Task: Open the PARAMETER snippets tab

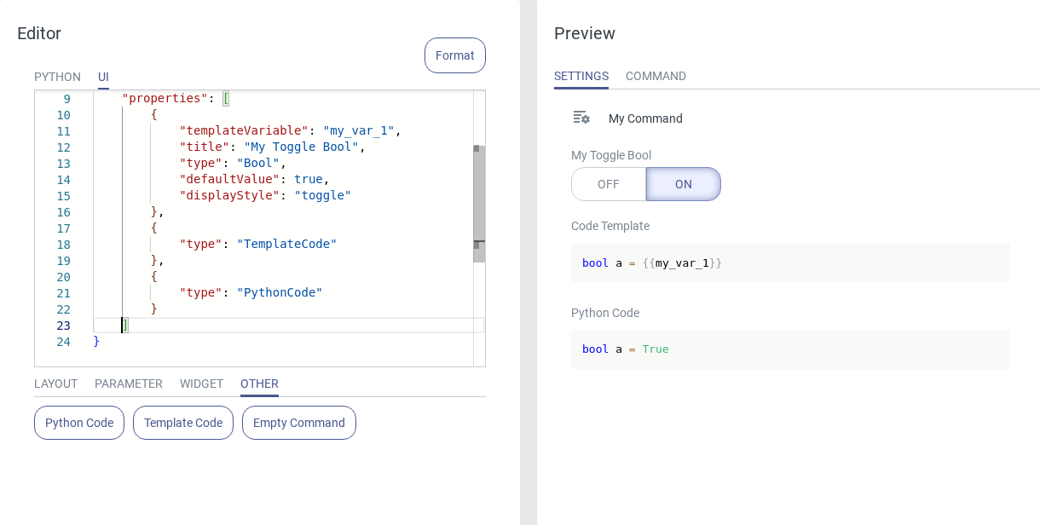Action: point(129,384)
